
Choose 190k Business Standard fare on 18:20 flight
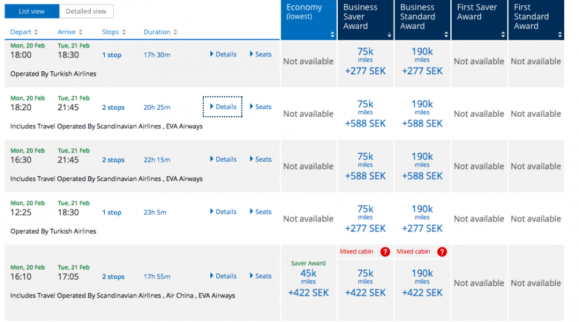[422, 114]
